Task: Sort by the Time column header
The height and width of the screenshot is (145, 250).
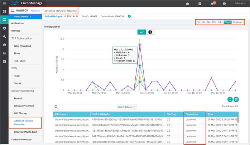Action: 222,114
